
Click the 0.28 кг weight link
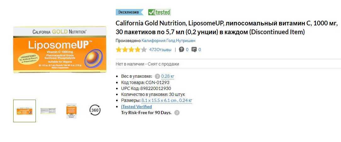pyautogui.click(x=168, y=76)
